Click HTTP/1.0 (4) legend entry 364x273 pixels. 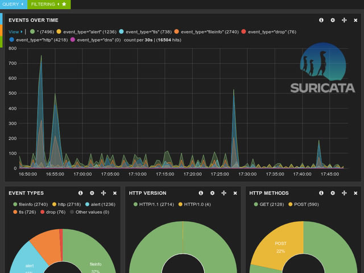tap(195, 205)
